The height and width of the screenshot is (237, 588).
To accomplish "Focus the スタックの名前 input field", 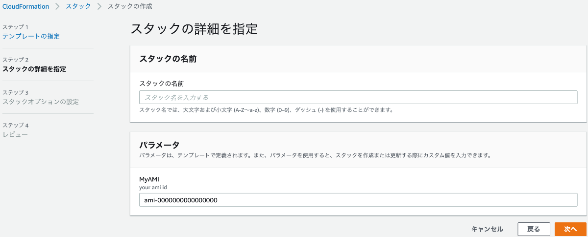I will point(358,97).
